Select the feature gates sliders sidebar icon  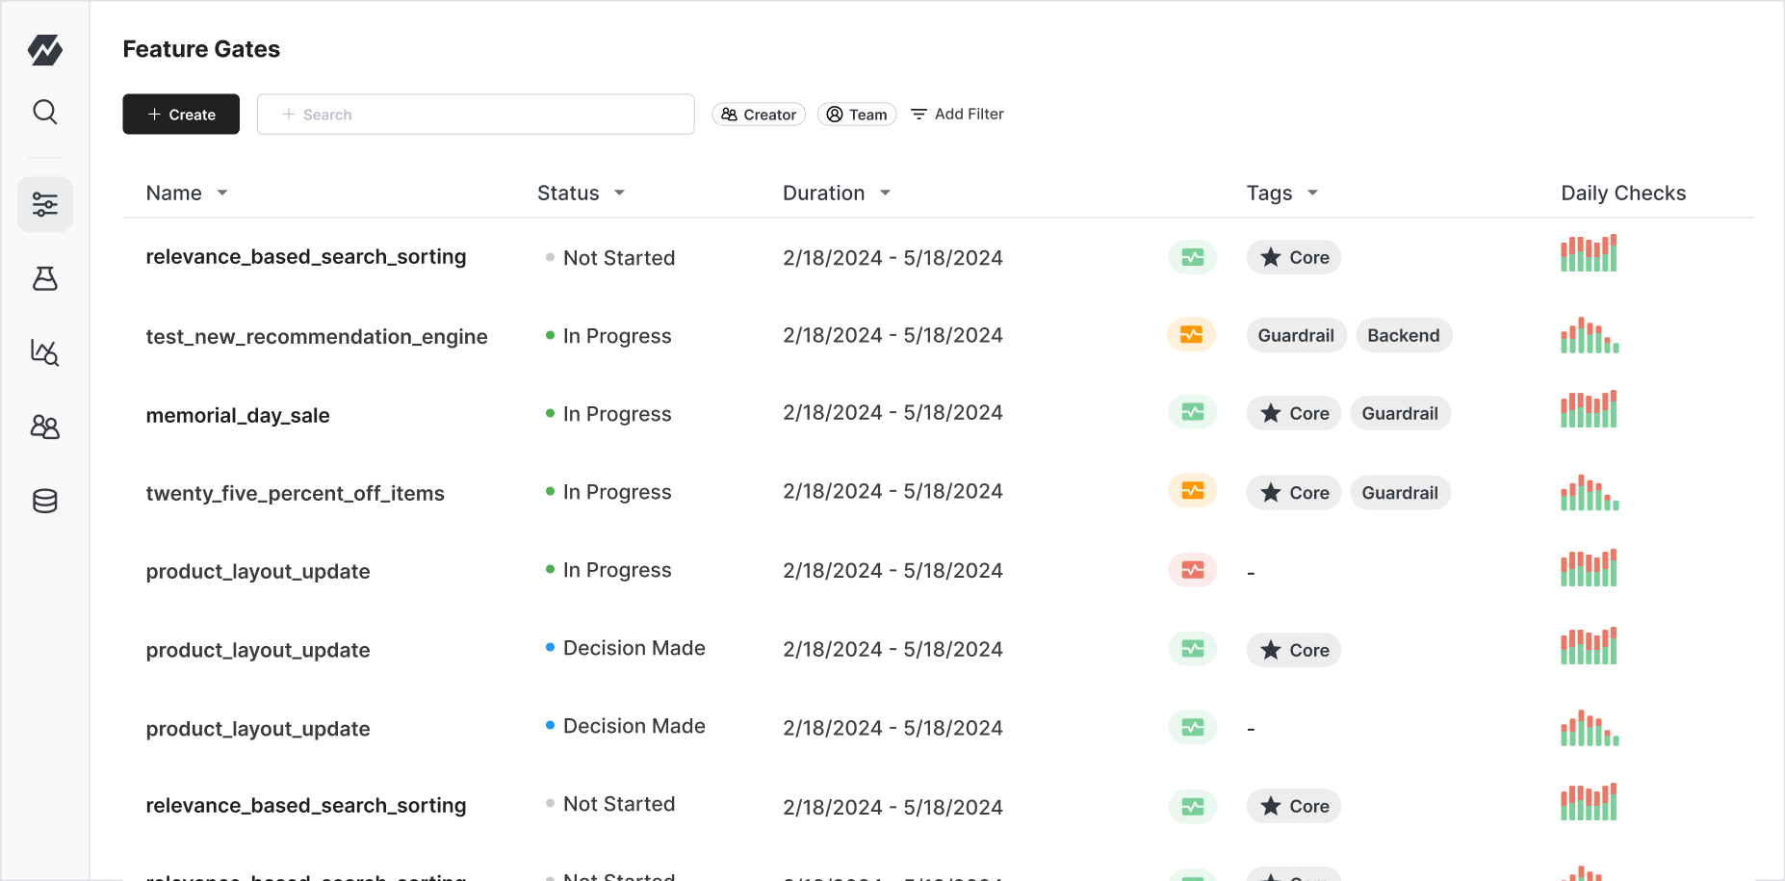click(x=45, y=204)
